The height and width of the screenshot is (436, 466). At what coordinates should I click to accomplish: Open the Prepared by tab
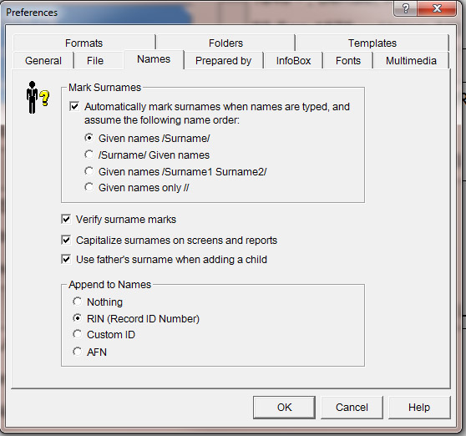(x=224, y=61)
